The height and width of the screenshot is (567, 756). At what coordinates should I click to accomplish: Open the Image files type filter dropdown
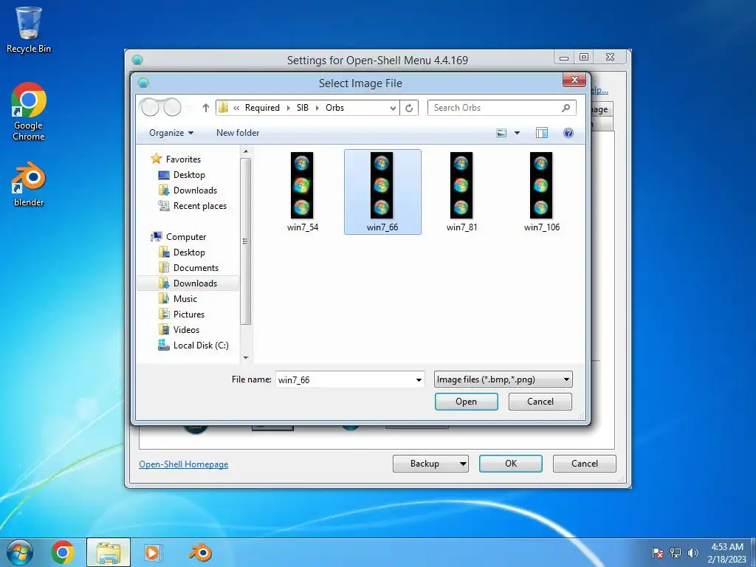coord(503,379)
